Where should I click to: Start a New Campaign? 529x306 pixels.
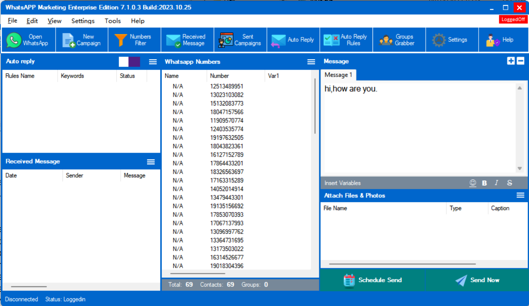coord(82,40)
